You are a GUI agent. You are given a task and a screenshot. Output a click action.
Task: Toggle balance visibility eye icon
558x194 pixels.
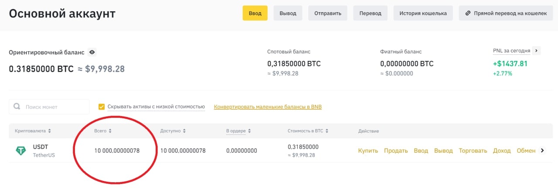92,52
